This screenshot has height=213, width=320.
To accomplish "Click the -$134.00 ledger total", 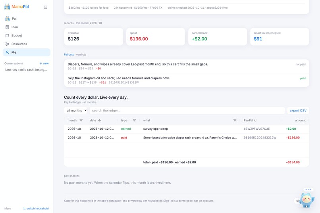I will click(x=293, y=163).
